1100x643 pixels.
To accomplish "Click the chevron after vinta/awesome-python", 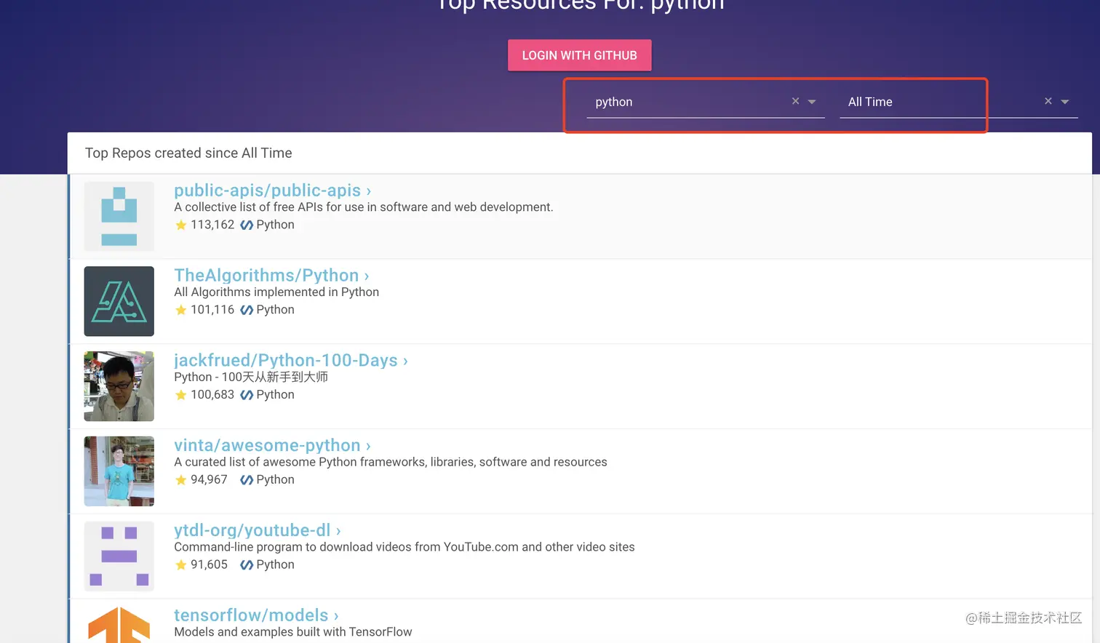I will [x=368, y=447].
